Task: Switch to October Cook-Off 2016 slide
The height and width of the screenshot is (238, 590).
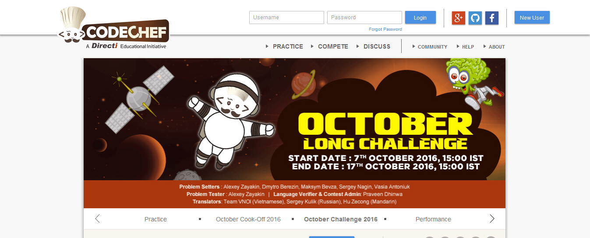Action: tap(248, 219)
